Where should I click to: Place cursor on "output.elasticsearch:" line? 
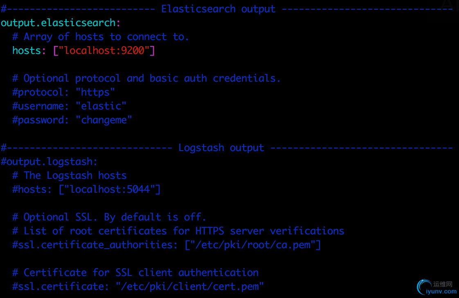[x=61, y=23]
